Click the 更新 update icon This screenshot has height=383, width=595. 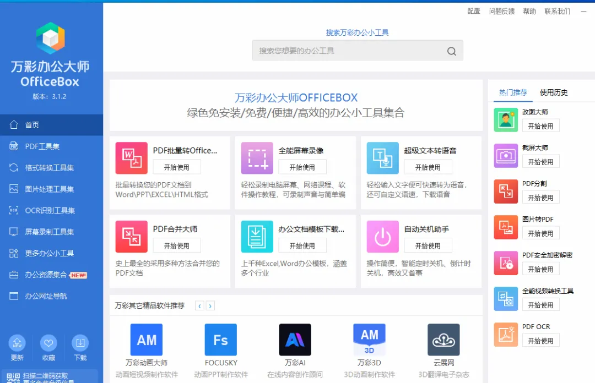17,343
